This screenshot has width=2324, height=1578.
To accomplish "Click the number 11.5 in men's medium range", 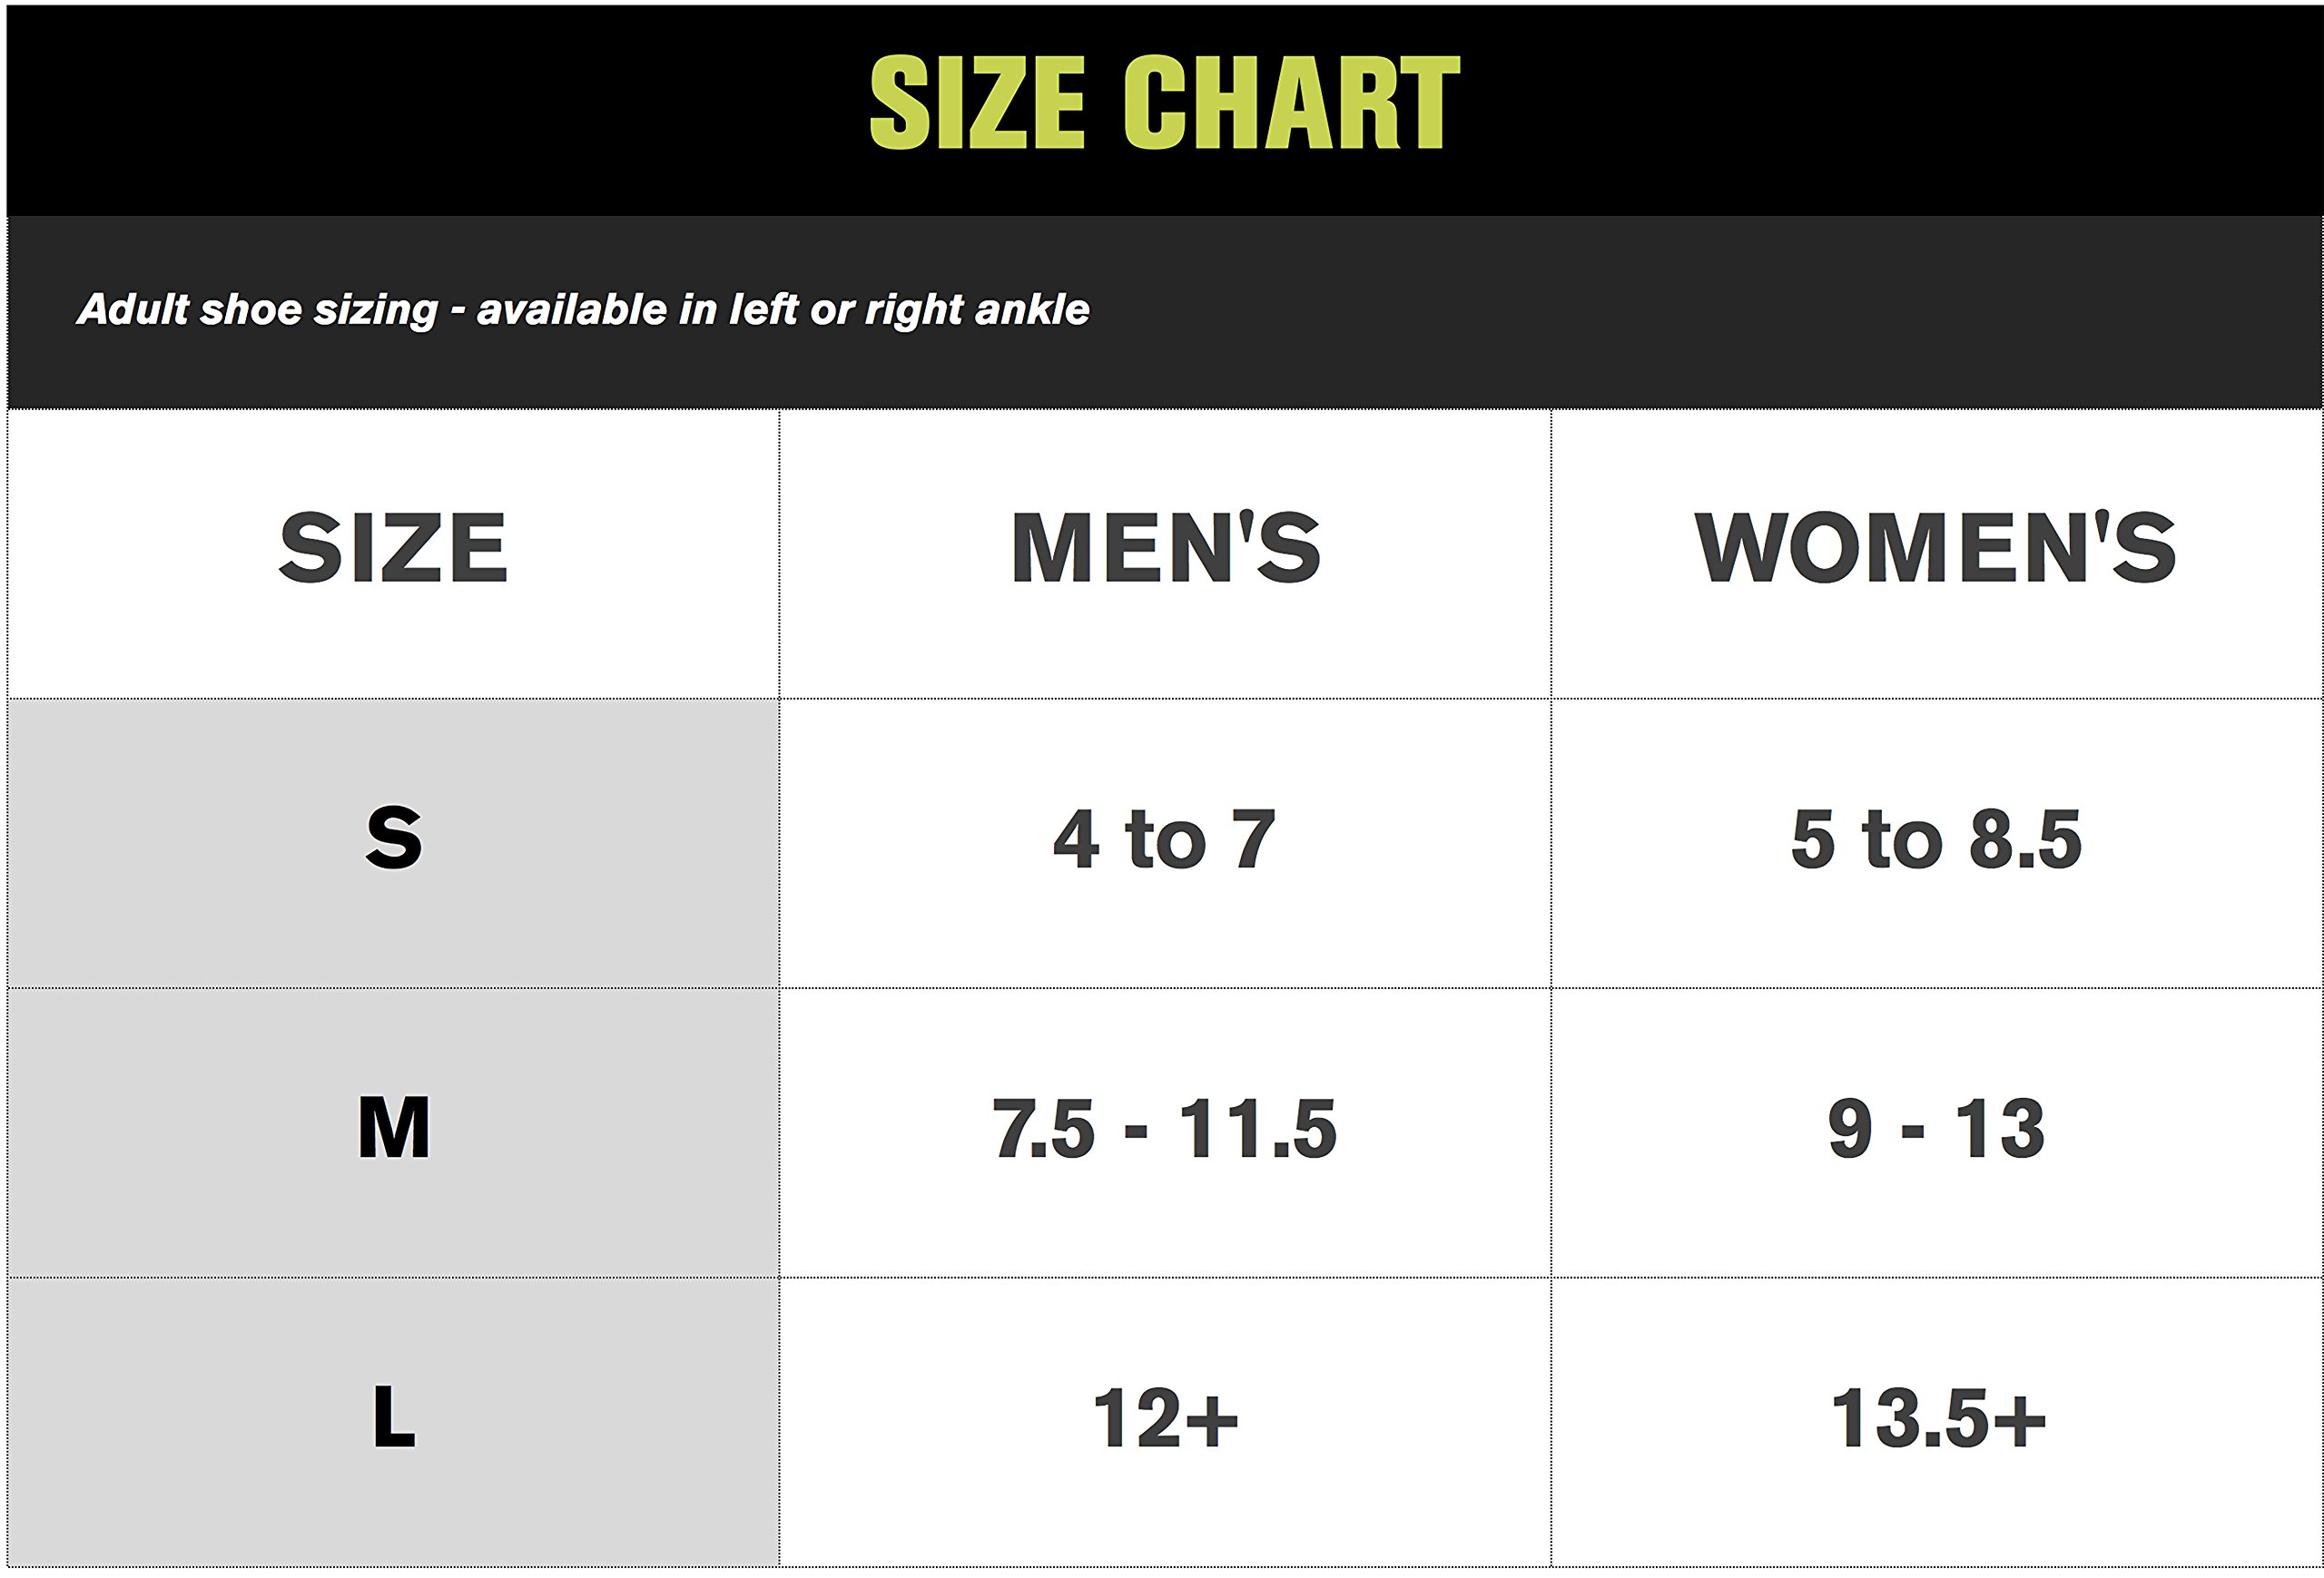I will (1257, 1130).
